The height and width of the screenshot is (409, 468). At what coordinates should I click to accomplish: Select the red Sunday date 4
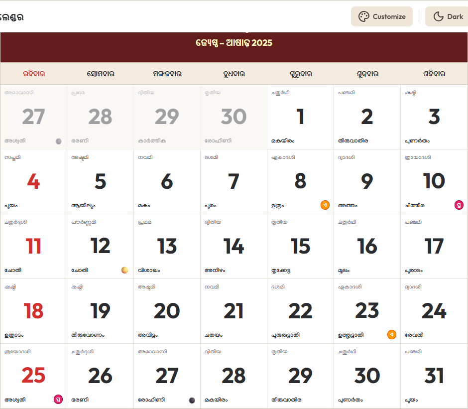[x=33, y=182]
